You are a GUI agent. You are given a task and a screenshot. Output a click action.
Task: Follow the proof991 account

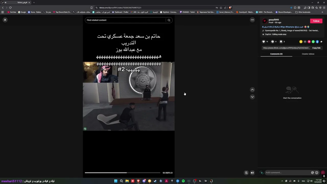click(x=316, y=21)
